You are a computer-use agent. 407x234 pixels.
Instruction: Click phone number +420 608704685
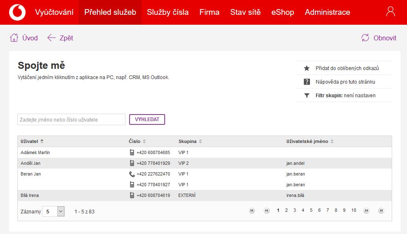154,152
